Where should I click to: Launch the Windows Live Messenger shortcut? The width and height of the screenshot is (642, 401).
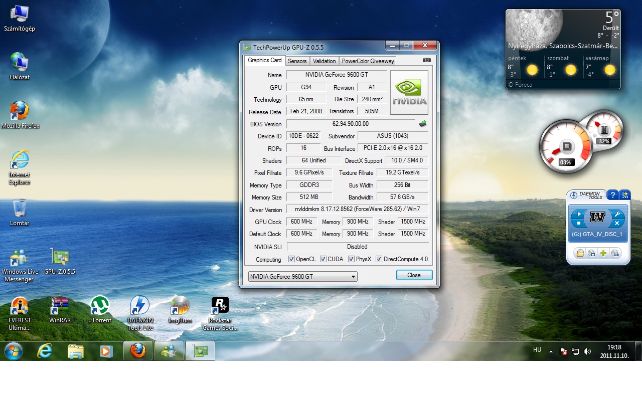click(20, 266)
